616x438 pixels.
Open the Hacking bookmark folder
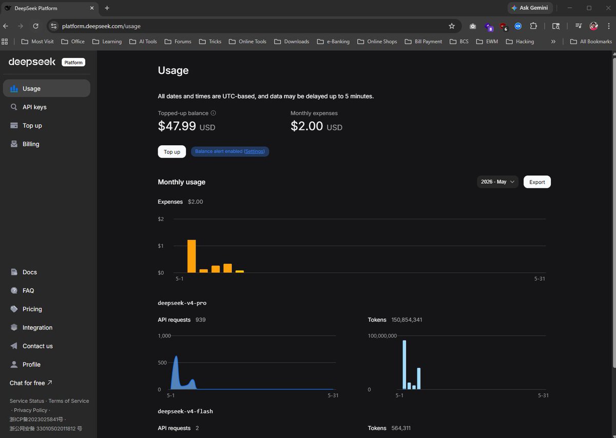coord(520,42)
